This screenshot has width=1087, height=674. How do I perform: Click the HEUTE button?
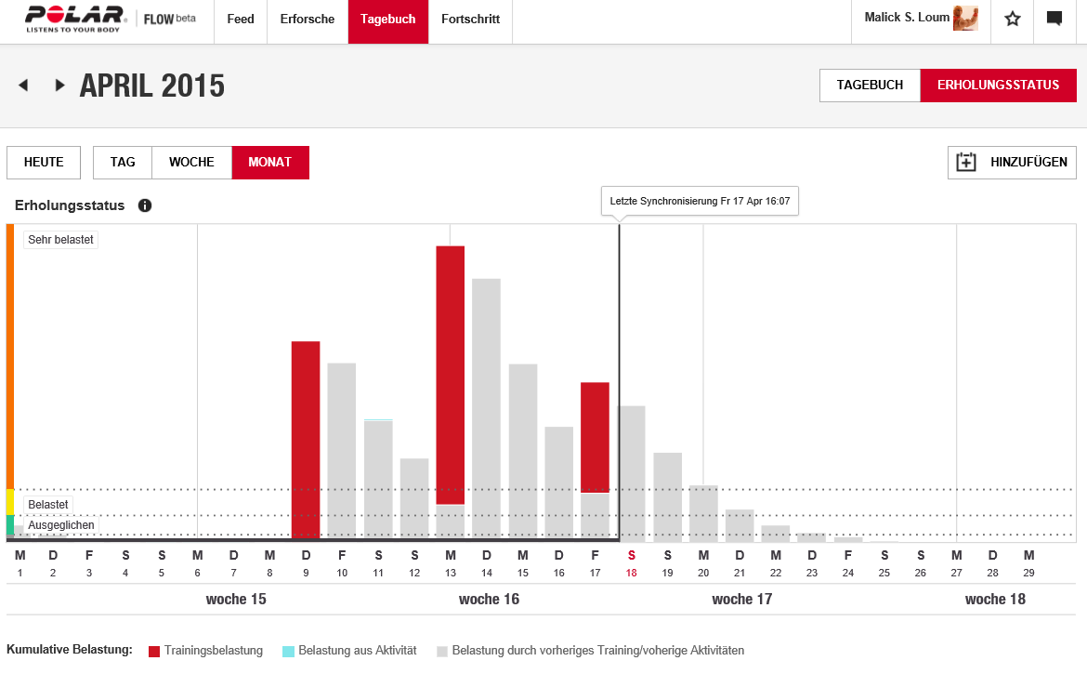[44, 163]
